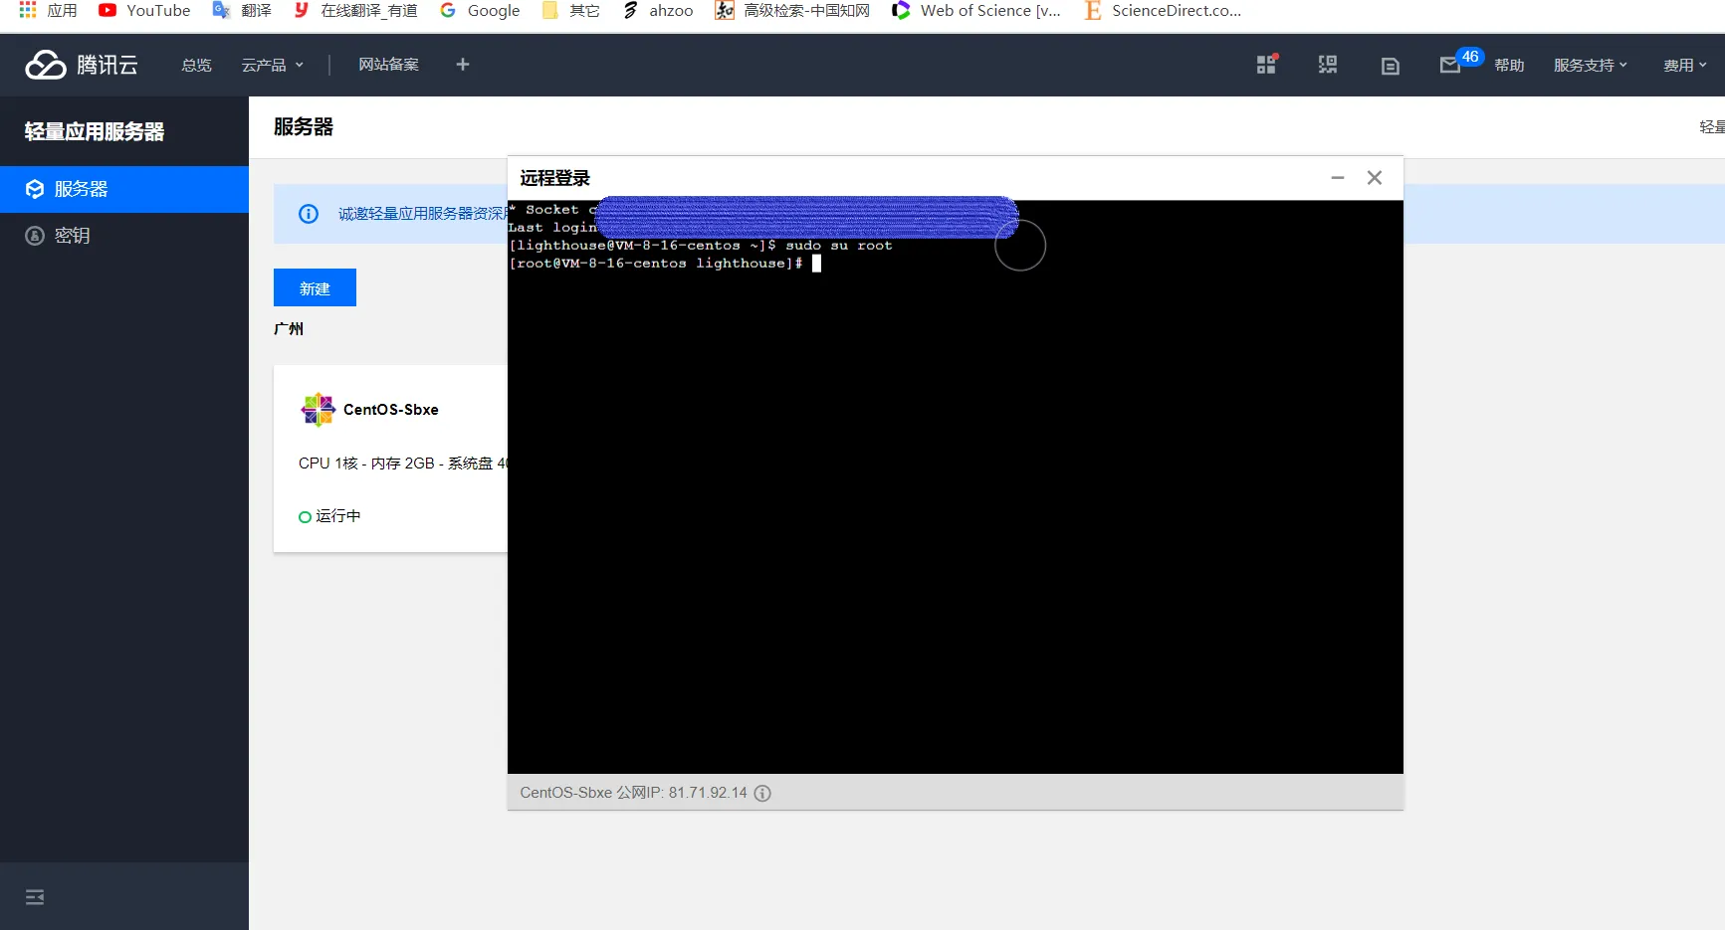Click the public IP info icon

[762, 793]
